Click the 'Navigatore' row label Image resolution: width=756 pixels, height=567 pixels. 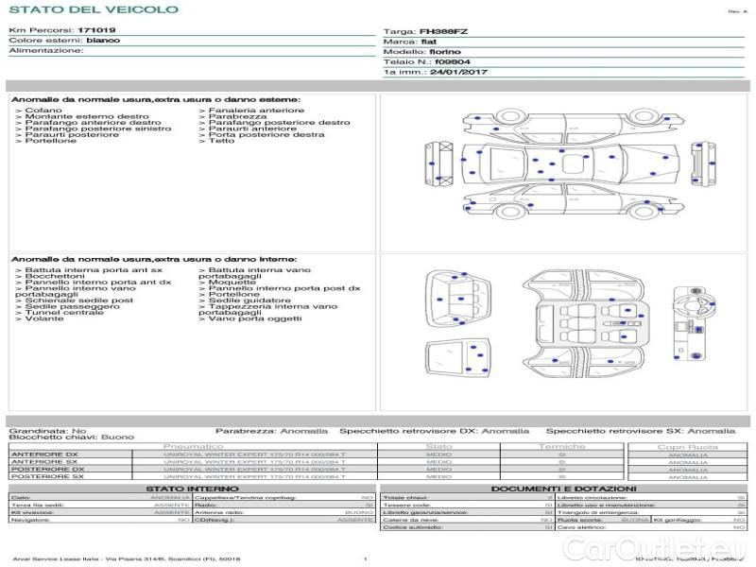coord(30,520)
